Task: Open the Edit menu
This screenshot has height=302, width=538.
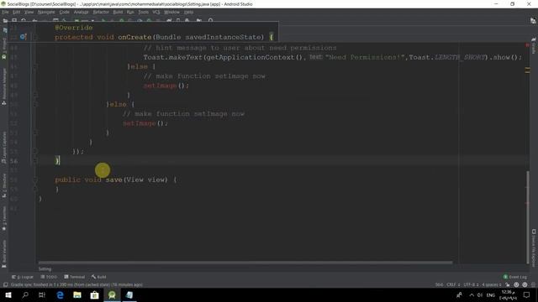Action: coord(16,12)
